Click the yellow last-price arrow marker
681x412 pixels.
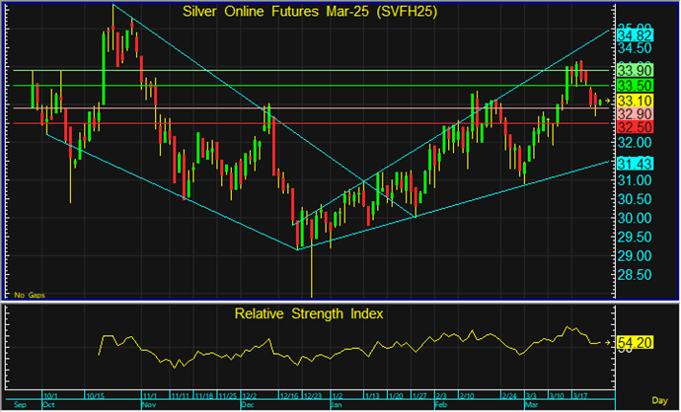coord(607,101)
